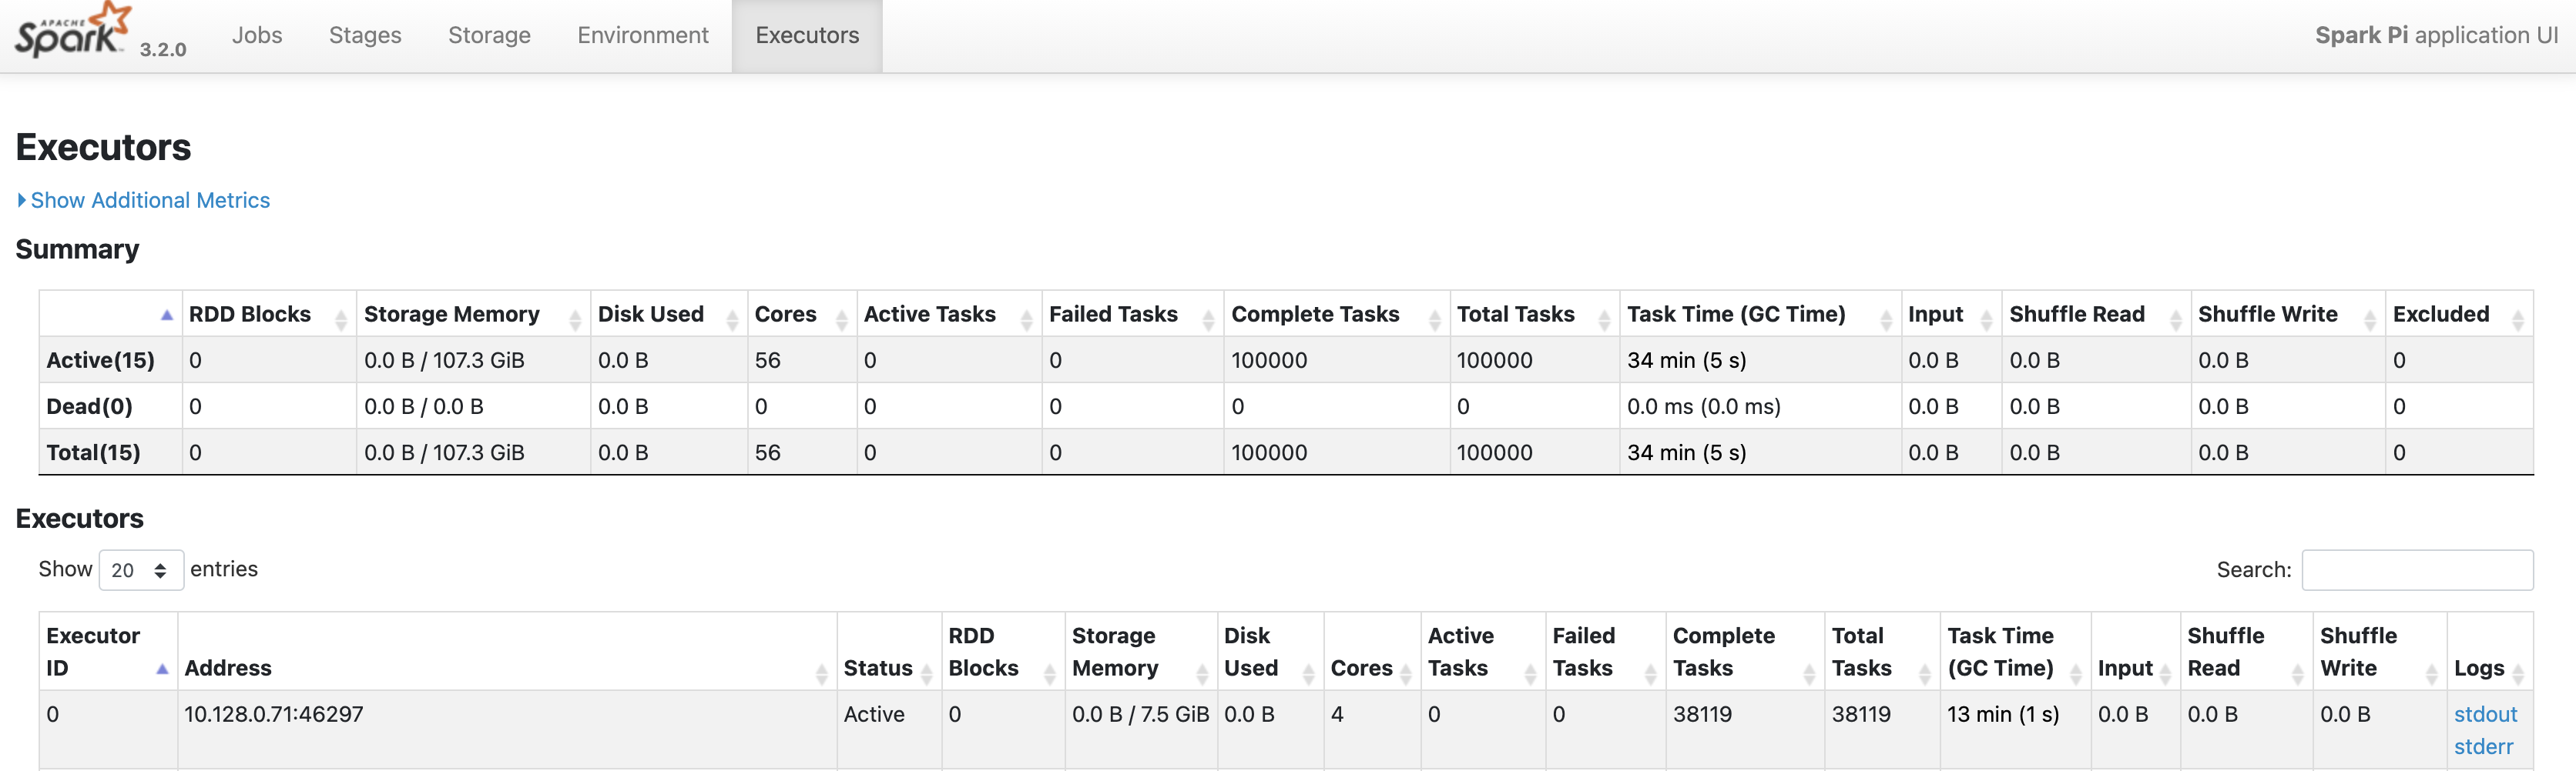Sort summary by Excluded column arrows

coord(2518,319)
